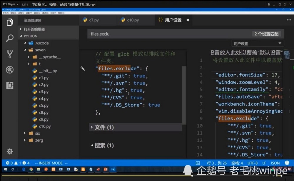Open the Source Control view

(x=10, y=54)
